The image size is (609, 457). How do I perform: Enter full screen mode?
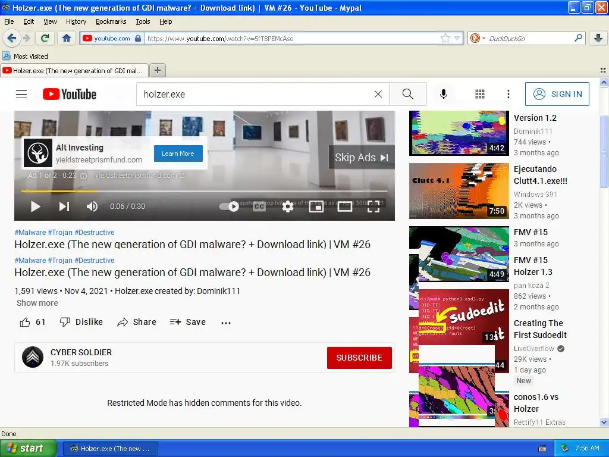[x=373, y=206]
